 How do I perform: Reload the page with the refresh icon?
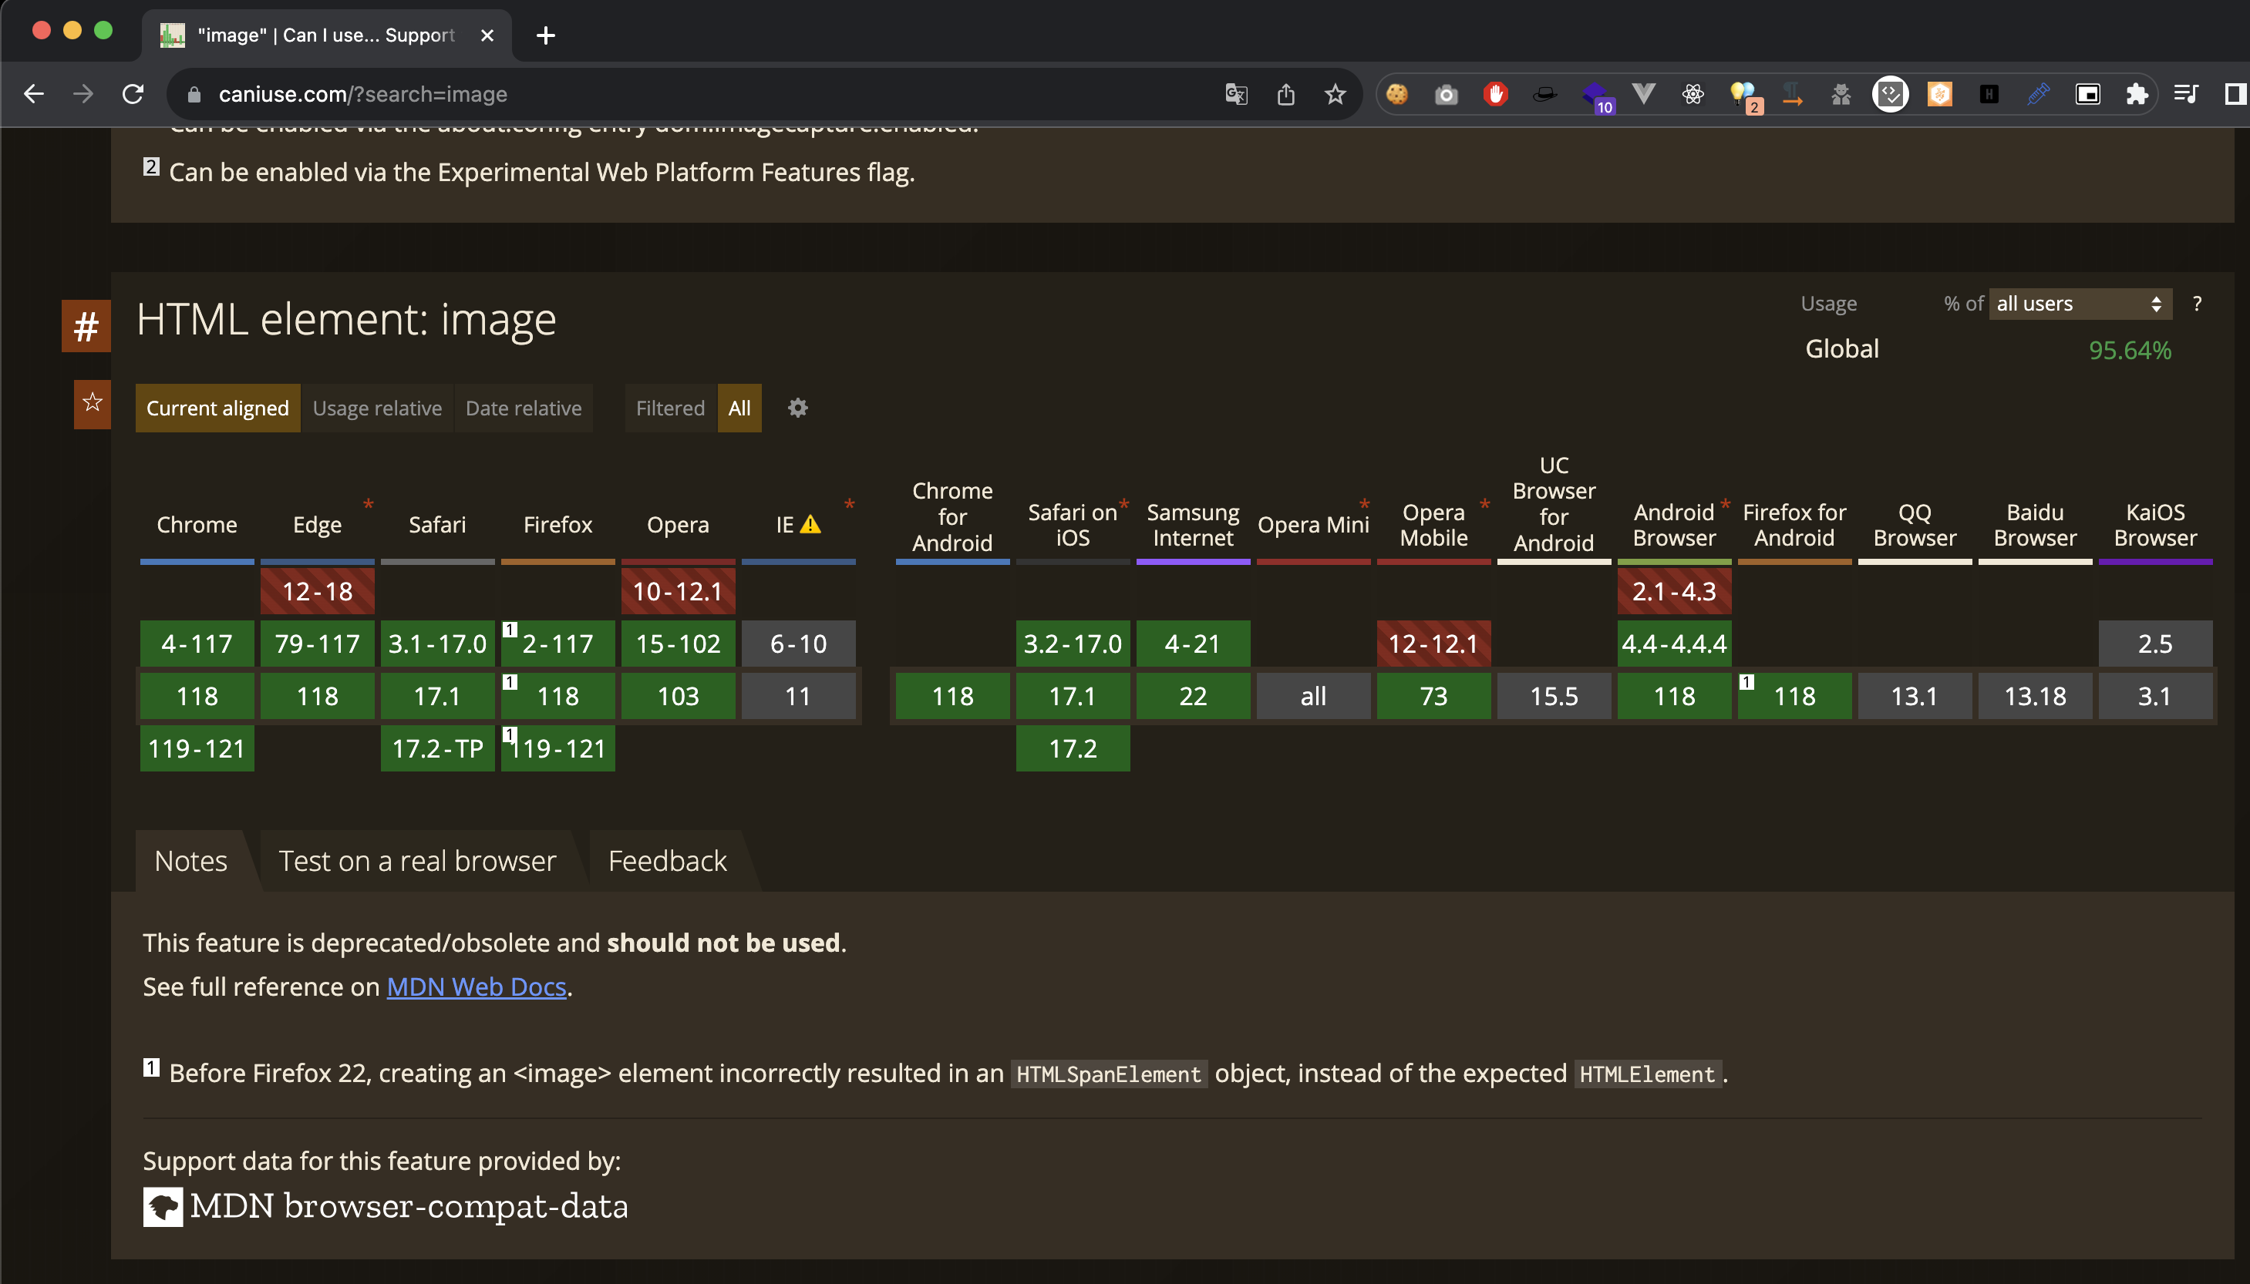point(133,94)
